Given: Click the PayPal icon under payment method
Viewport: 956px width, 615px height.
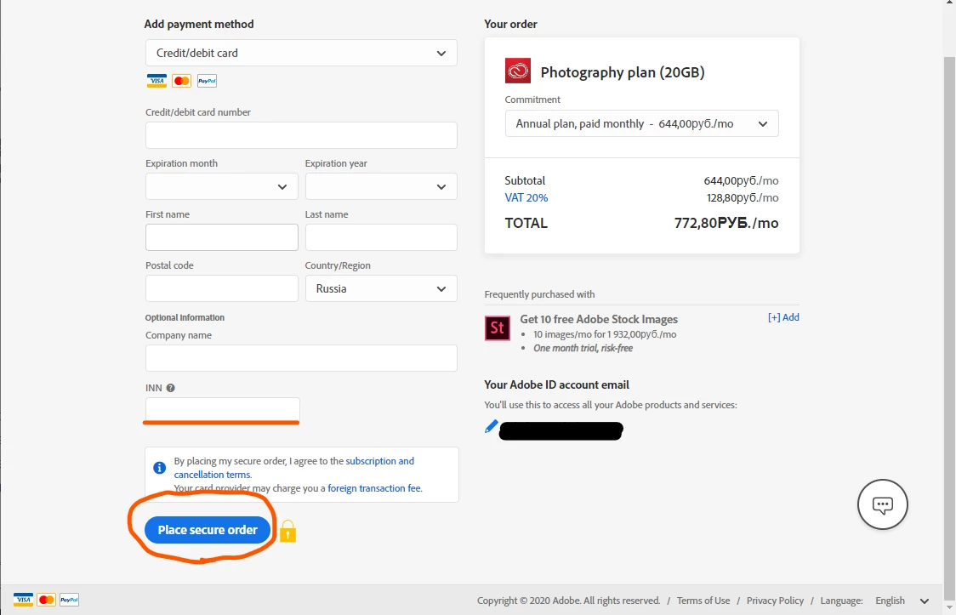Looking at the screenshot, I should 207,81.
